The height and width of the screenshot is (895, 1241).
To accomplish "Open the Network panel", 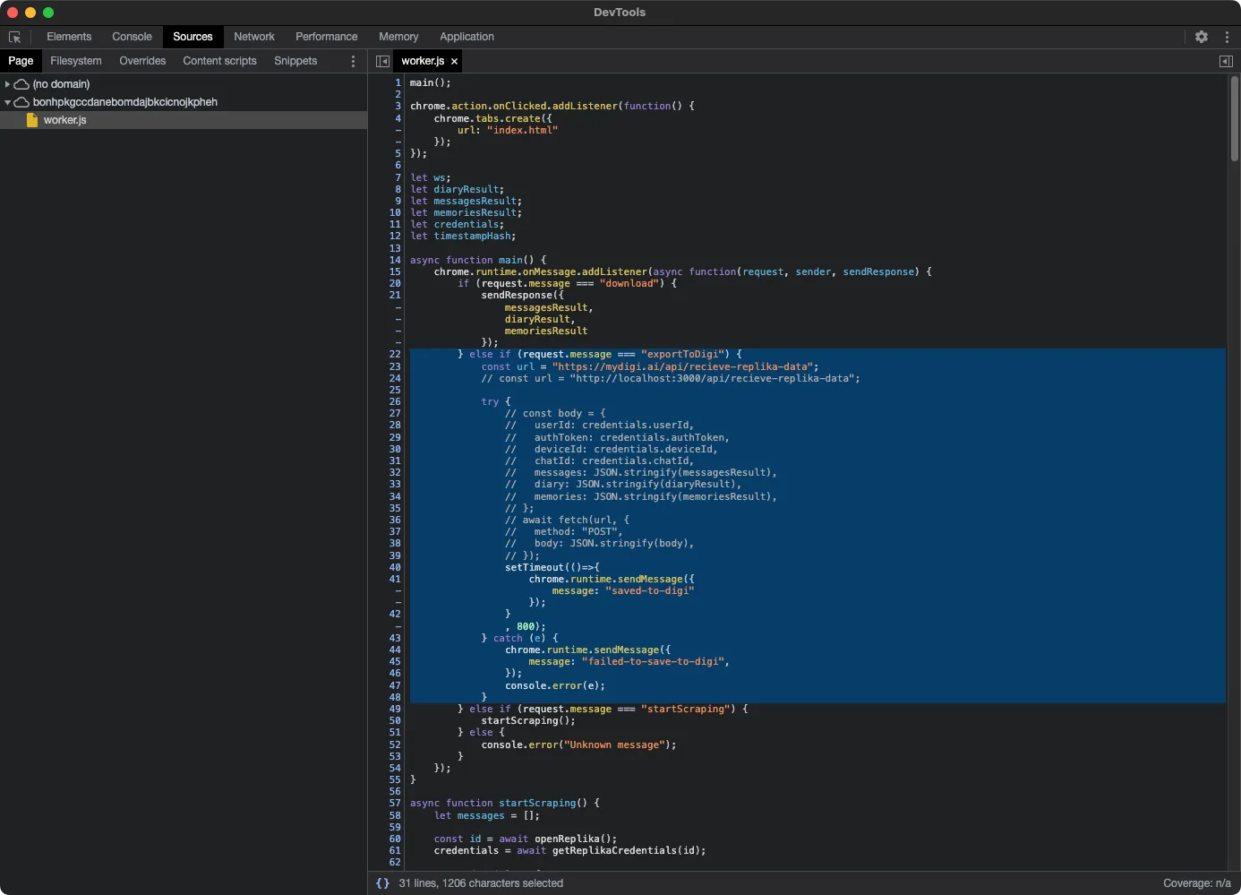I will coord(254,37).
